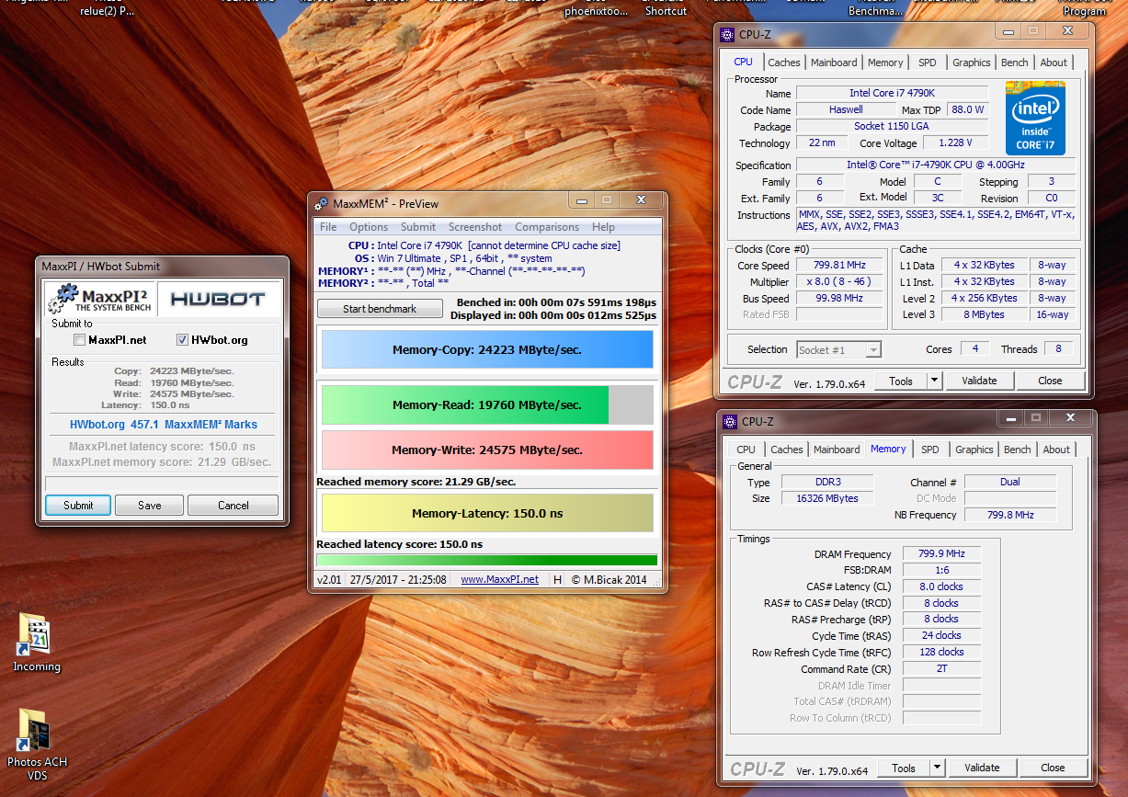This screenshot has width=1128, height=797.
Task: Switch to About tab in lower CPU-Z
Action: pos(1056,450)
